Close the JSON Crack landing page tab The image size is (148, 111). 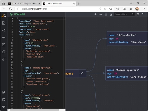(x=39, y=4)
